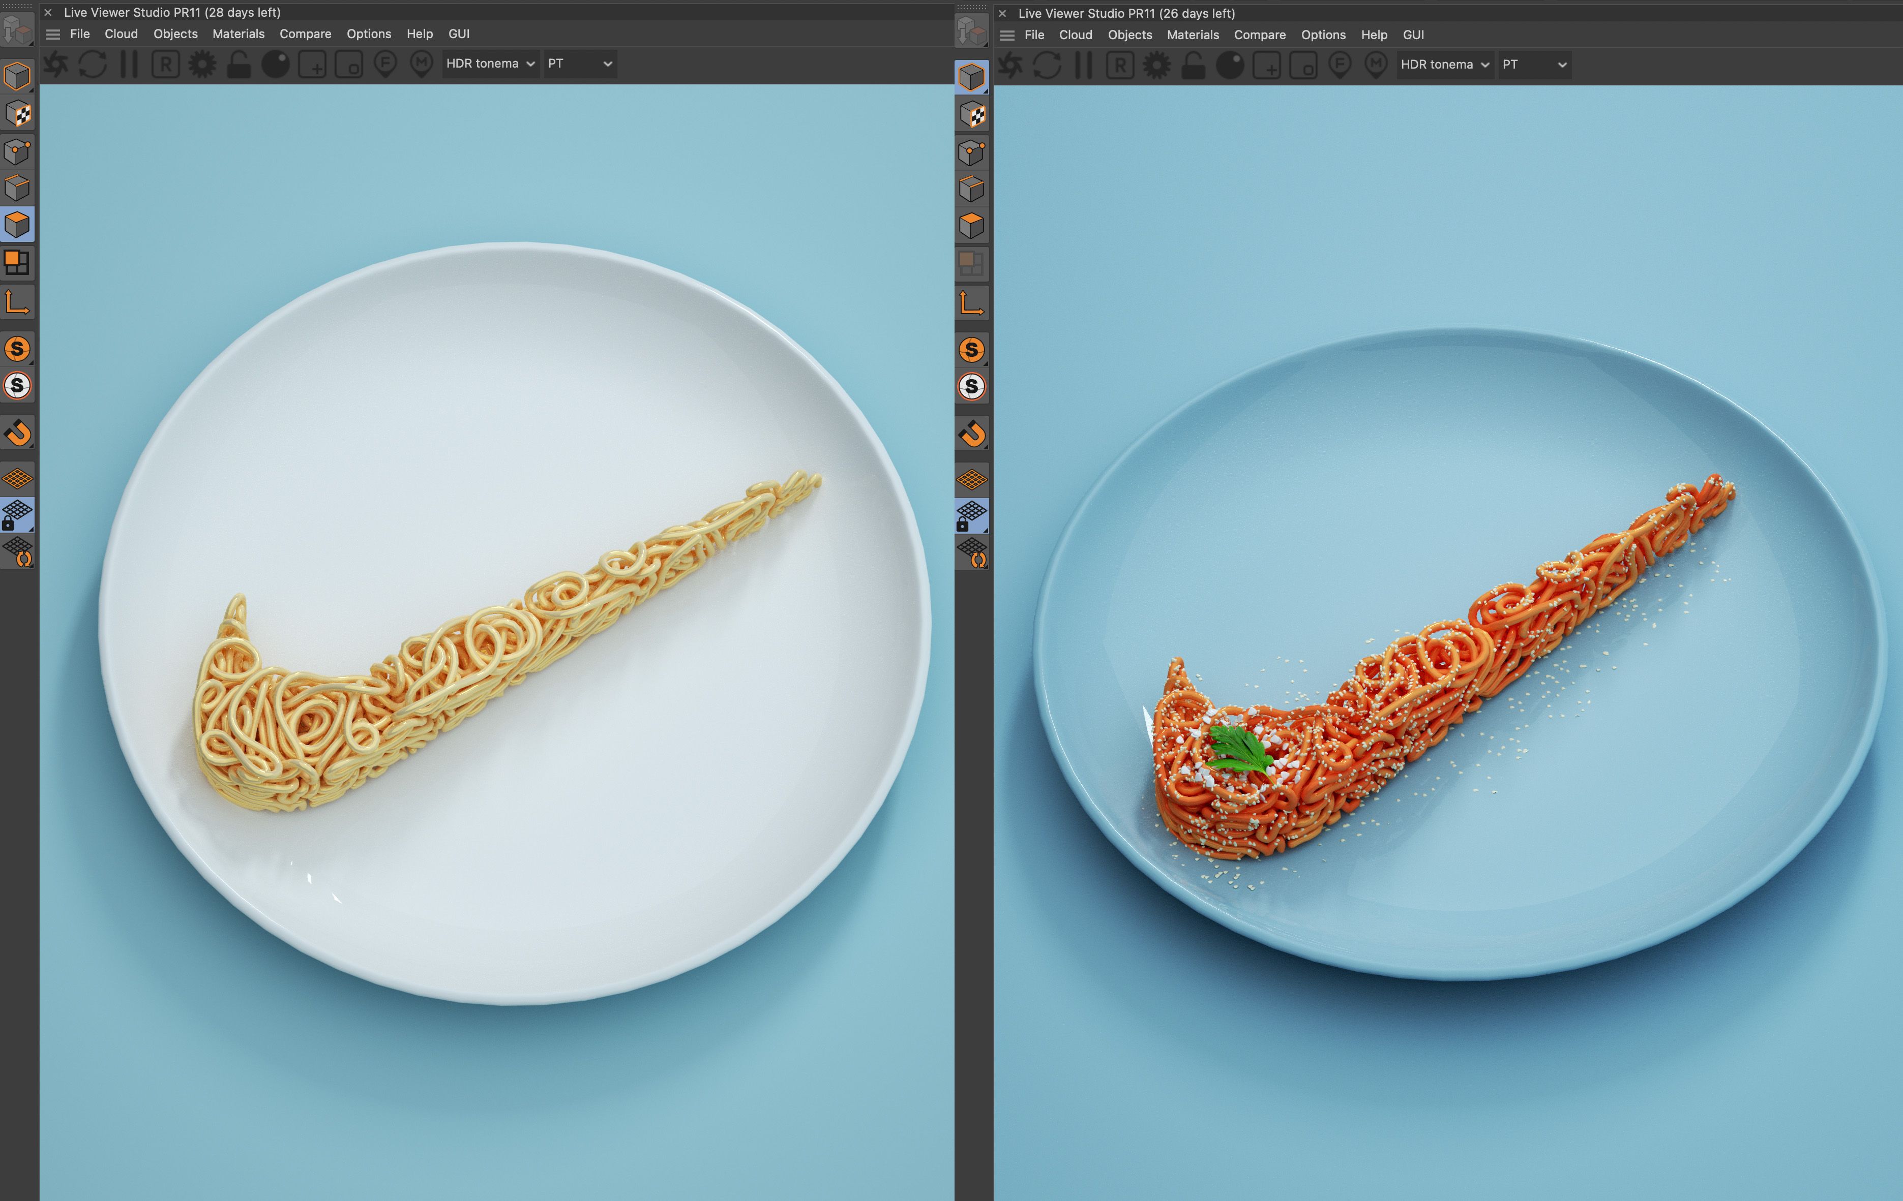
Task: Open the PT kernel dropdown in 26-days viewer
Action: coord(1533,65)
